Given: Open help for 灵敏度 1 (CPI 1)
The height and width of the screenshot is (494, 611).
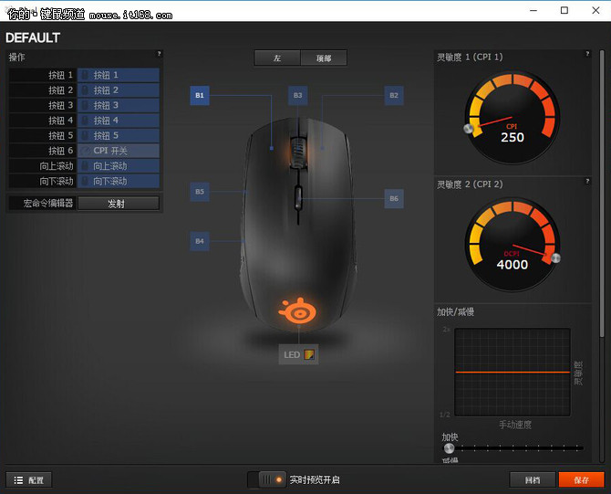Looking at the screenshot, I should (587, 54).
